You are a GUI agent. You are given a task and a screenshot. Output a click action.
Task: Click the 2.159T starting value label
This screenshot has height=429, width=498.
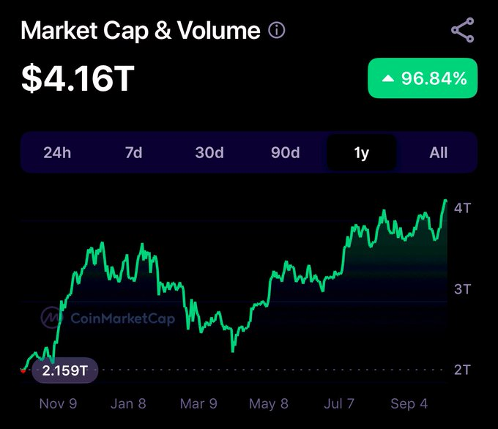(64, 370)
